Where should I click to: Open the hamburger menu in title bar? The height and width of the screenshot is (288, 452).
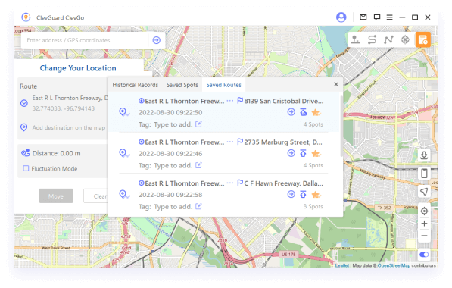[x=389, y=17]
